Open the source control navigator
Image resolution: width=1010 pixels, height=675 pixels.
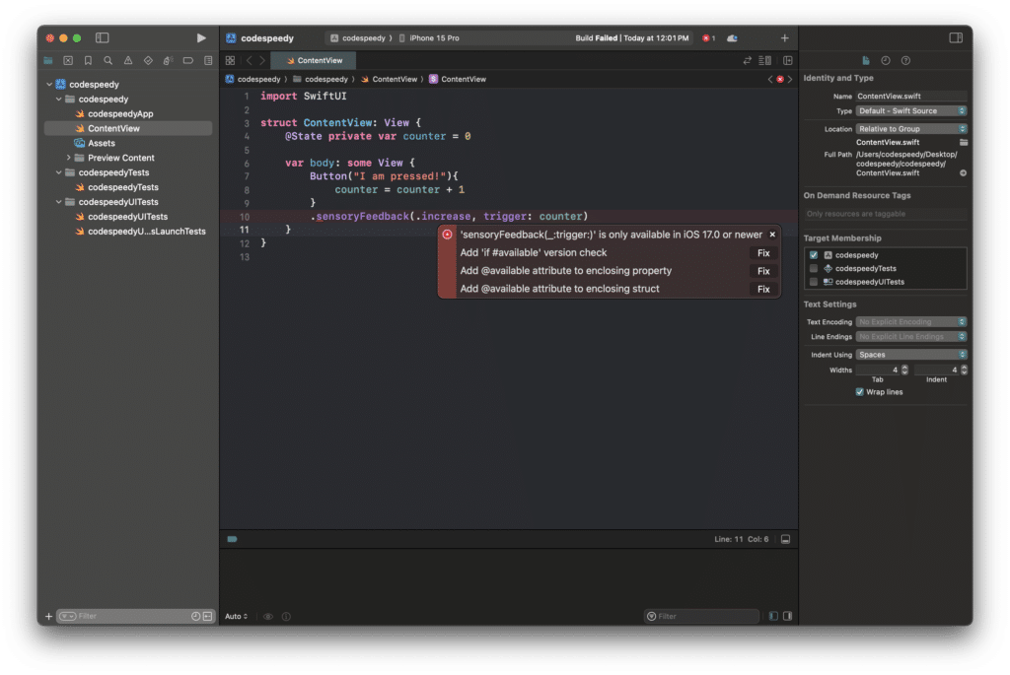pos(68,60)
